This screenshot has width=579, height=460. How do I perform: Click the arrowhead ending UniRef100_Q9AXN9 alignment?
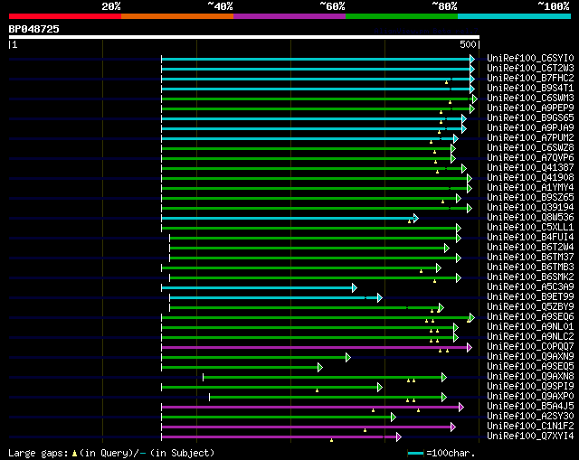point(348,358)
